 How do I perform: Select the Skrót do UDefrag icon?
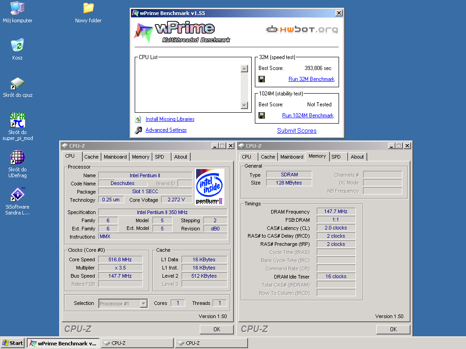click(18, 157)
